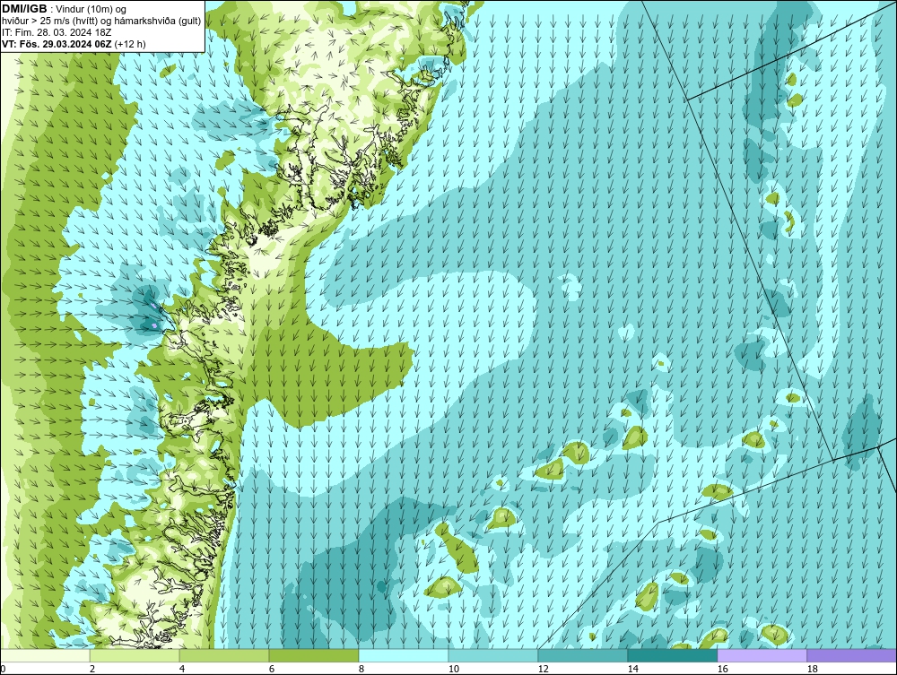Click the 16–18 m/s lavender legend swatch

tap(762, 655)
